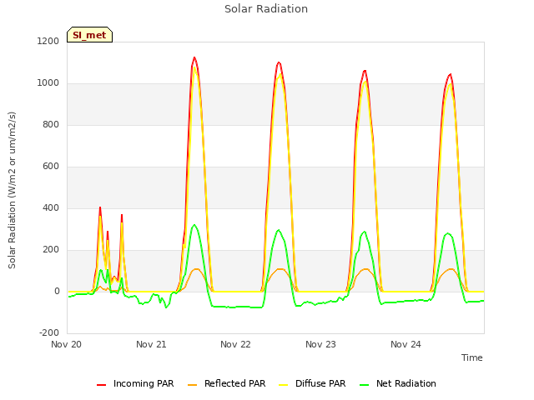The image size is (534, 400).
Task: Click the Nov 20 first red spike near 400
Action: pos(100,207)
